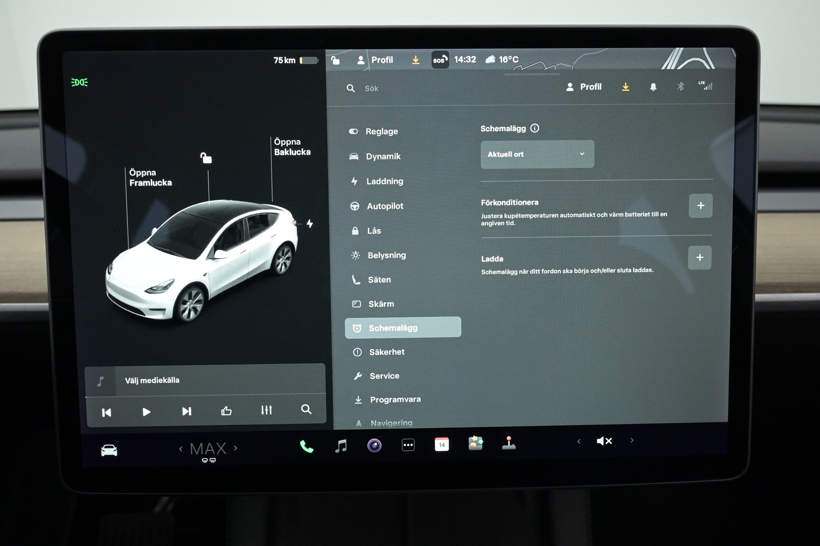Open the Toybox app icon
This screenshot has height=546, width=820.
coord(475,443)
